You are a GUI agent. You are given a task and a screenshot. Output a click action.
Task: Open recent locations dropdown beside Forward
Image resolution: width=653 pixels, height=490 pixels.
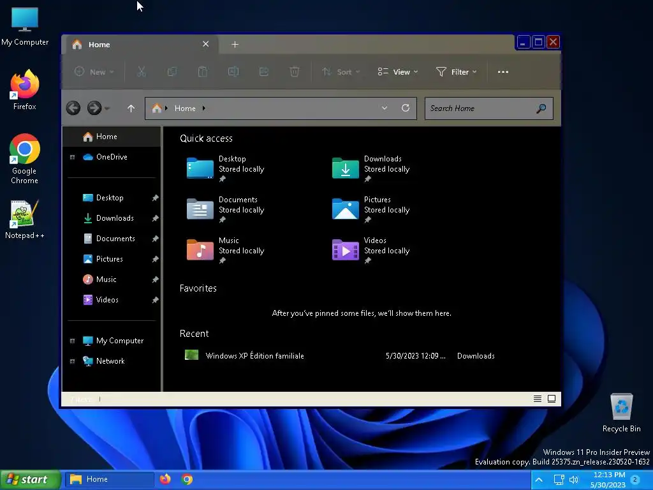(107, 108)
